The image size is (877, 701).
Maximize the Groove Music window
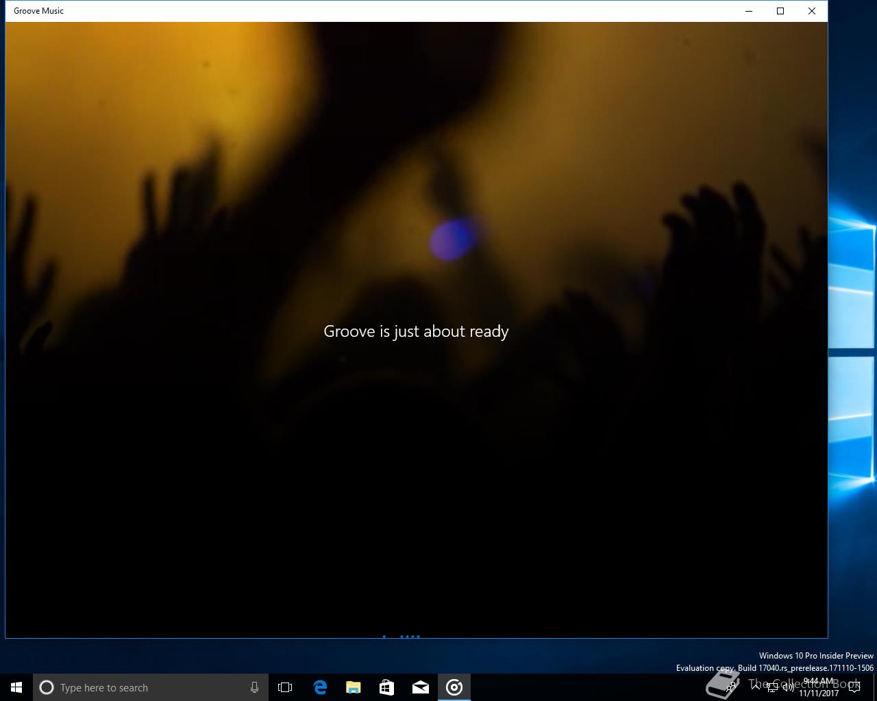780,11
